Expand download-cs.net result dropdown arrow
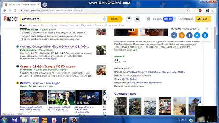This screenshot has width=219, height=123. (x=56, y=30)
